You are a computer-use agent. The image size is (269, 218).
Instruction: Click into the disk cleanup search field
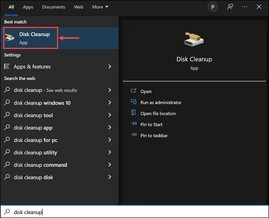coord(134,212)
